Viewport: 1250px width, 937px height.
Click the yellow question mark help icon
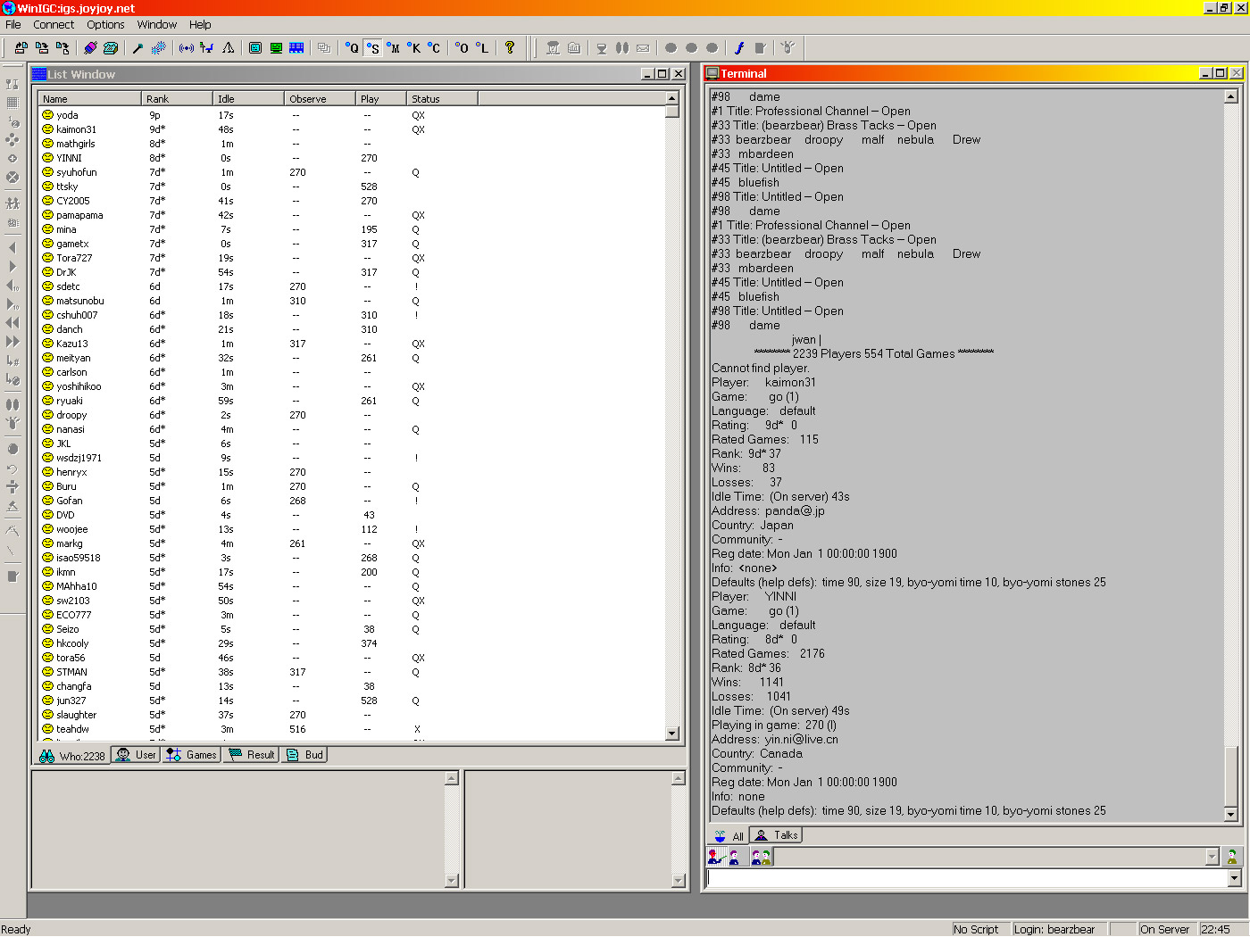pos(510,48)
